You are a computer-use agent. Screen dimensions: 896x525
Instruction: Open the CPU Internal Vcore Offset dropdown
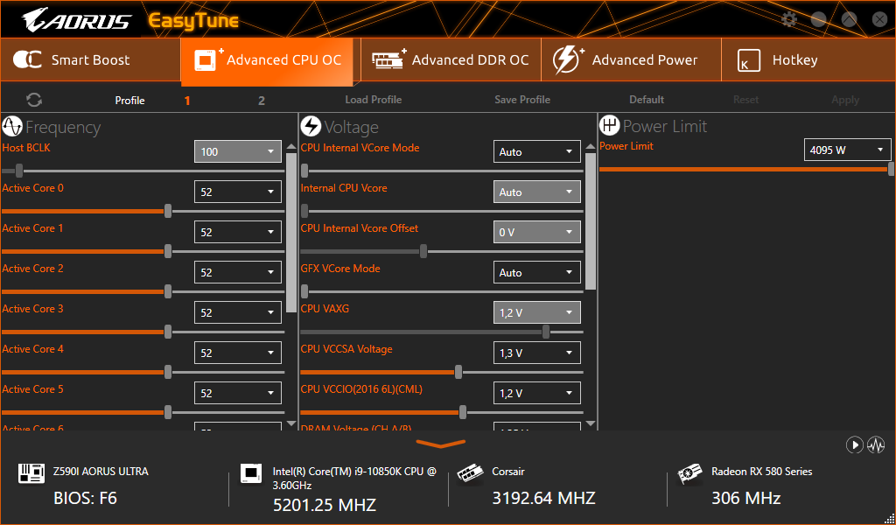(537, 232)
